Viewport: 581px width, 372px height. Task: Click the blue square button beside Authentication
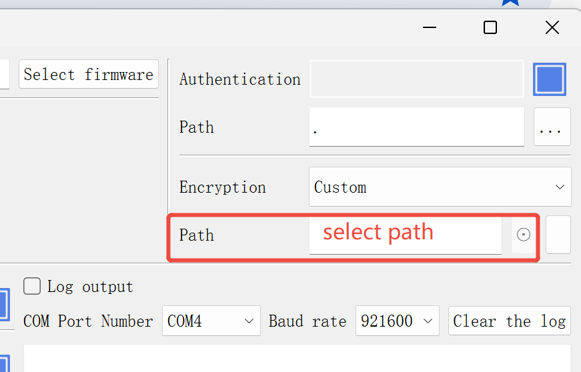[549, 79]
